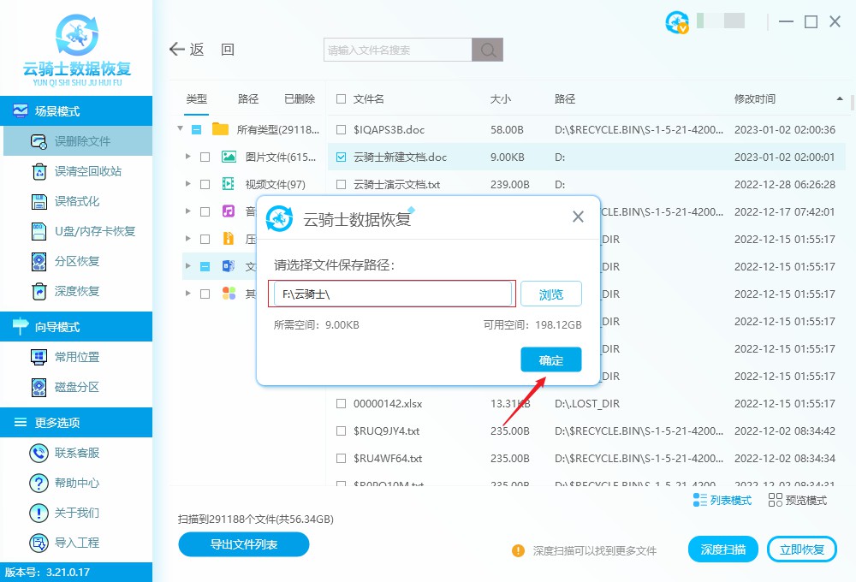Uncheck the 云骑士新建文档.doc file

(341, 157)
